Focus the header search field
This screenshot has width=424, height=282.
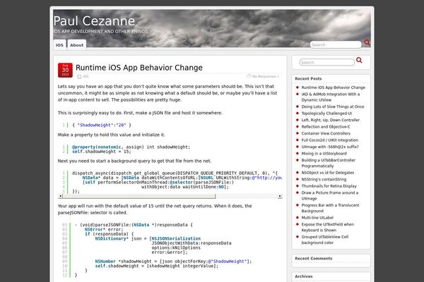click(336, 45)
